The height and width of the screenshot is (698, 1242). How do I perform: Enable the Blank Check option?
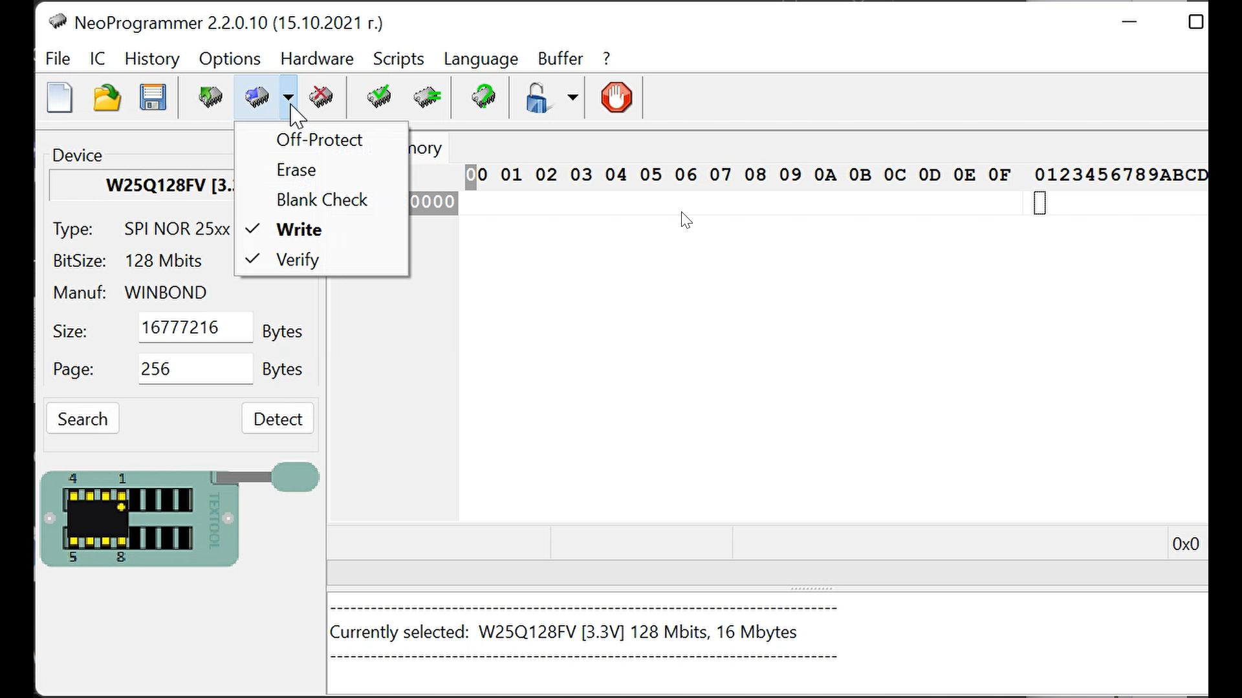[321, 200]
